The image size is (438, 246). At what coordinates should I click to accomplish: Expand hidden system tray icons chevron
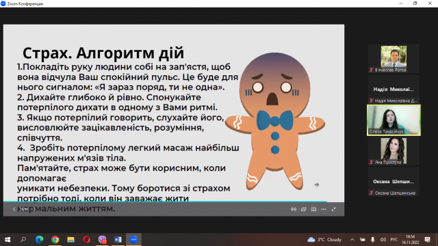click(x=352, y=240)
